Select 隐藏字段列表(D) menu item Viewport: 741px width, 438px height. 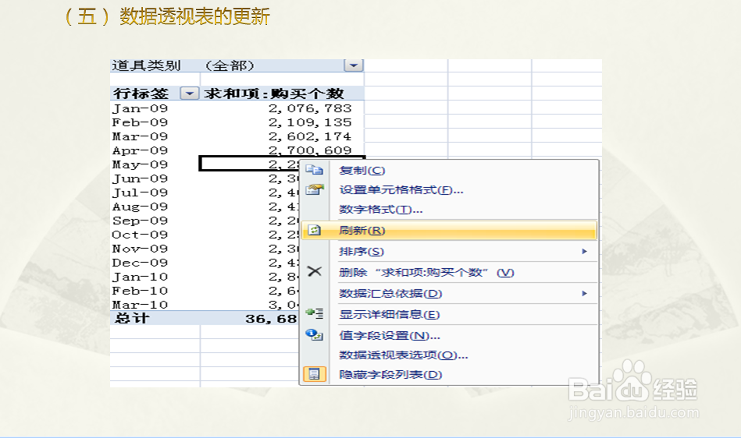(x=390, y=374)
